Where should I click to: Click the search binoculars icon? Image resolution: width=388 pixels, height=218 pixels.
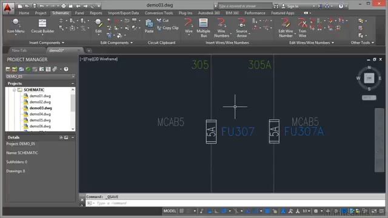pyautogui.click(x=276, y=6)
